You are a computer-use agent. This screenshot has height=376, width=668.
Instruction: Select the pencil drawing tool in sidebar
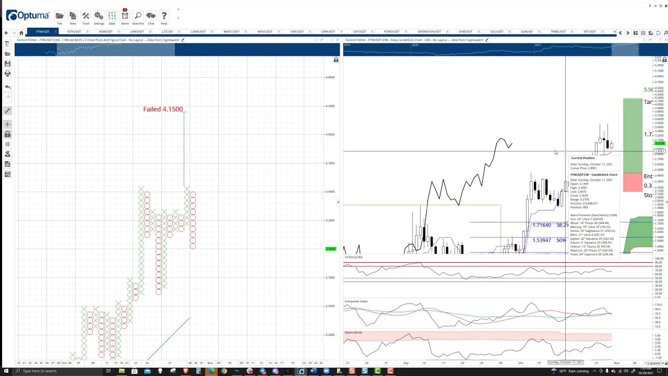(7, 111)
